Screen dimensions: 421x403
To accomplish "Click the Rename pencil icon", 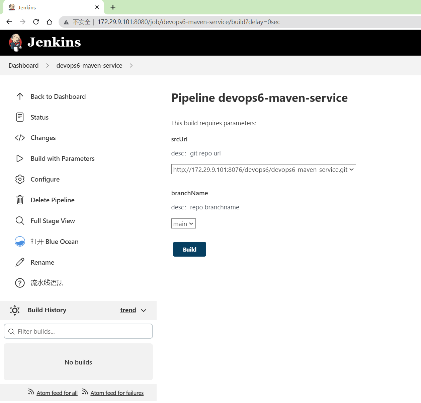I will point(20,262).
